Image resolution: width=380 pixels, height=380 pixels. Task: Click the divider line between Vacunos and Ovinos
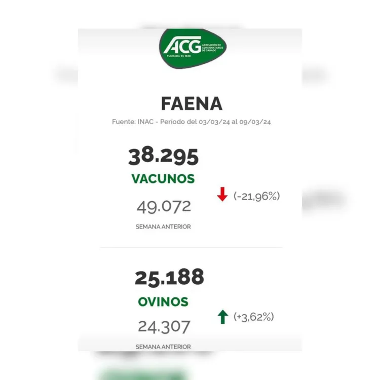point(191,247)
